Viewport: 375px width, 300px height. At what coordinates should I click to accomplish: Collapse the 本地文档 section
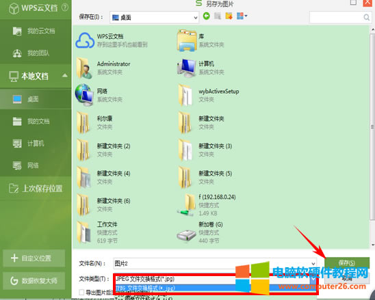[64, 76]
